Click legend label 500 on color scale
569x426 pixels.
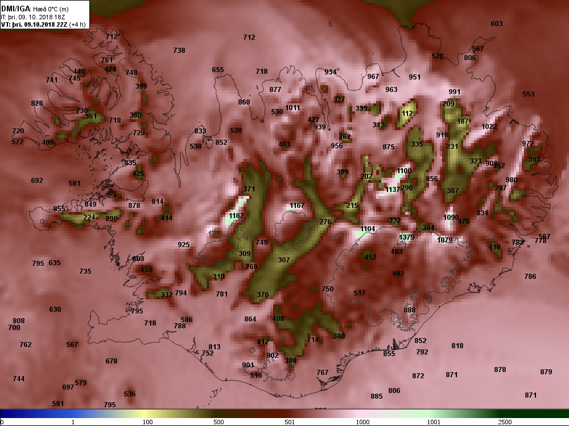(x=219, y=422)
